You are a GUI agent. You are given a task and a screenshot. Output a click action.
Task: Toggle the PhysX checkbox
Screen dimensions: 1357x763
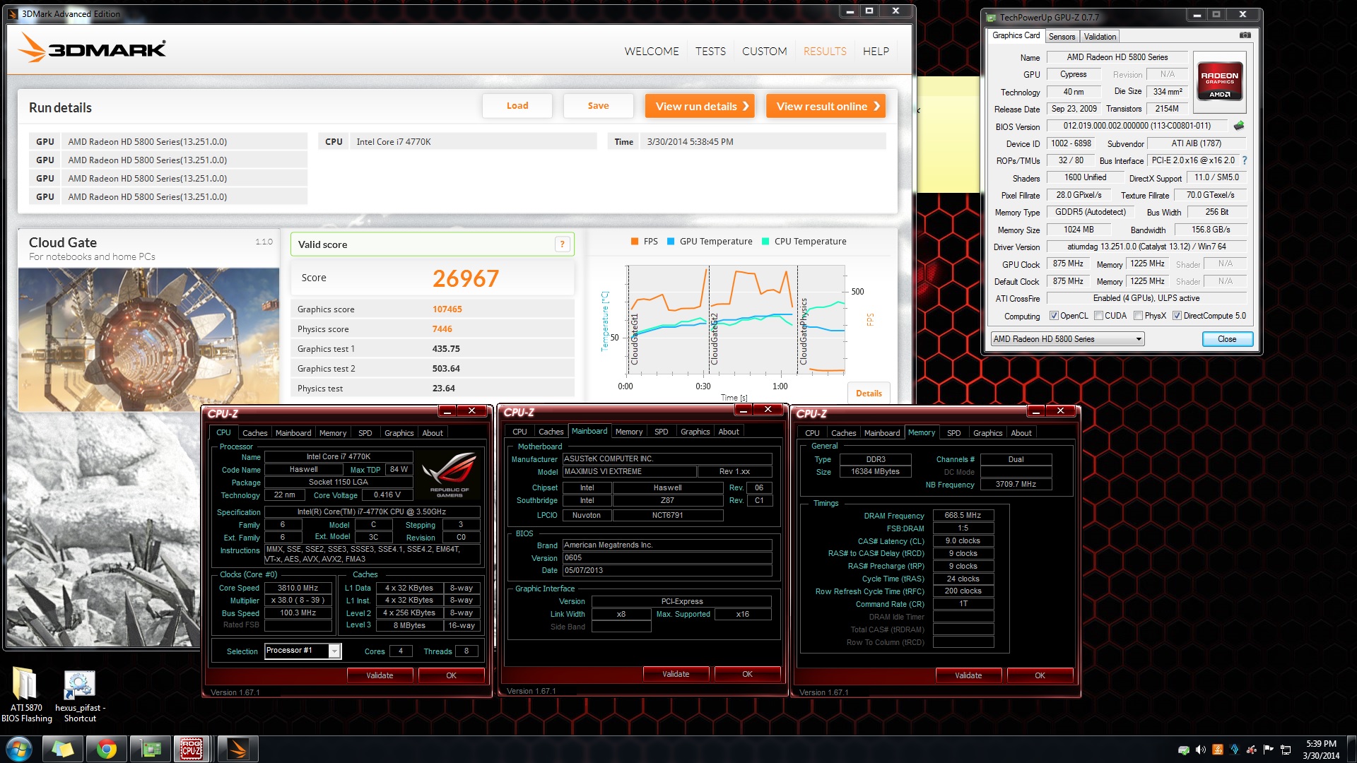1138,316
